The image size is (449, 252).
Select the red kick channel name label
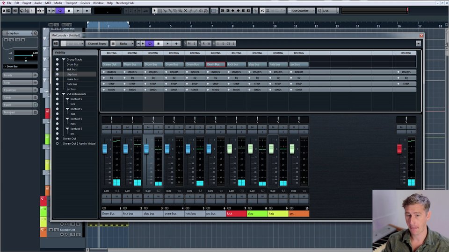pyautogui.click(x=236, y=213)
